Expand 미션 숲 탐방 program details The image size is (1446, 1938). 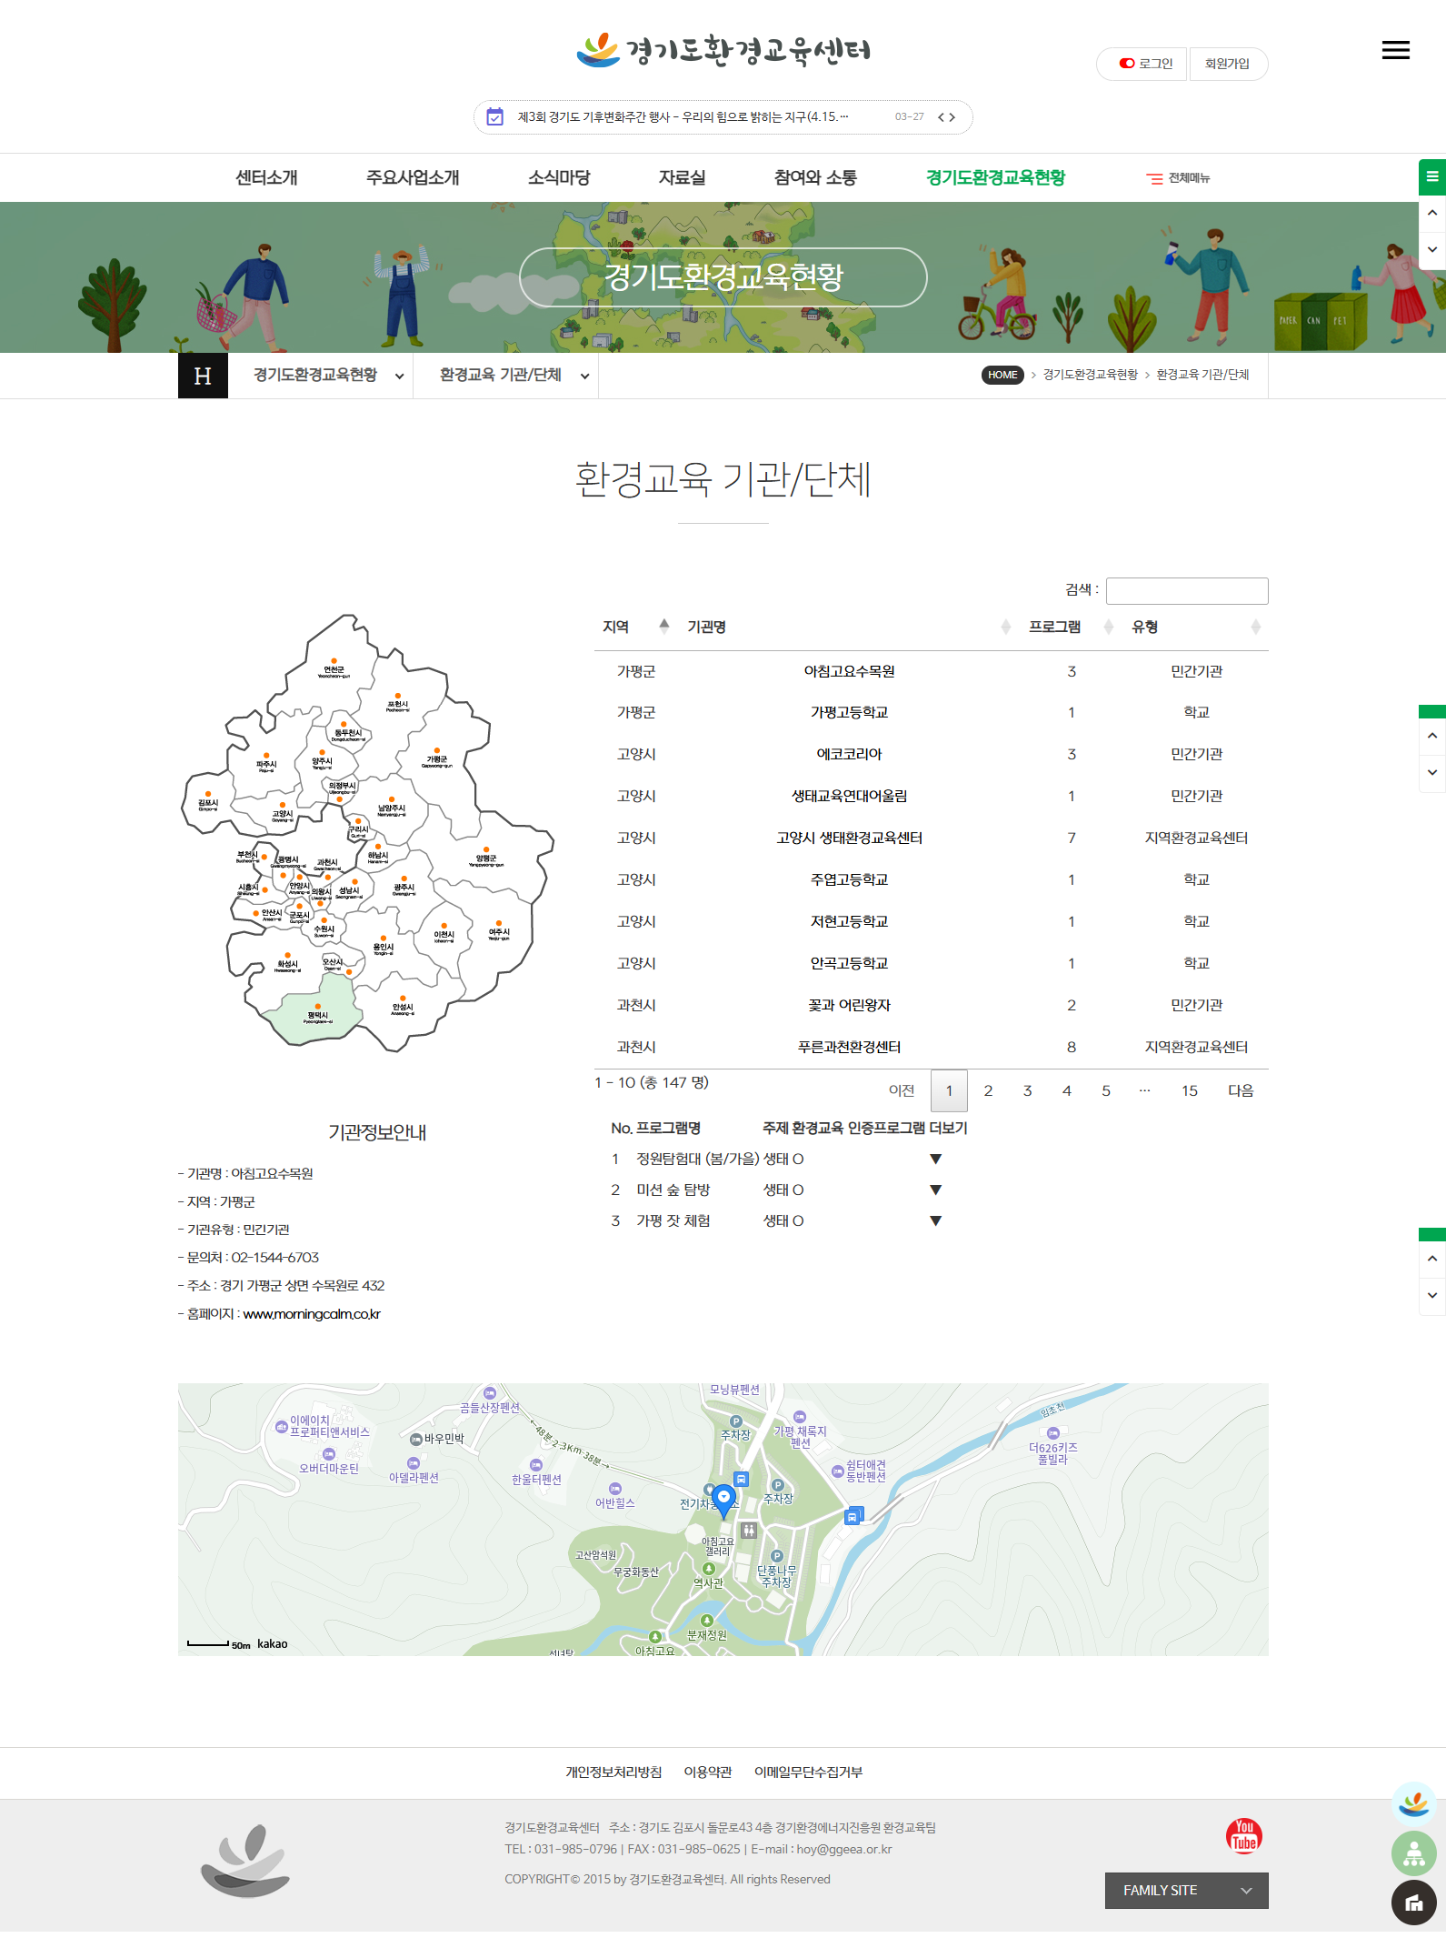[935, 1190]
